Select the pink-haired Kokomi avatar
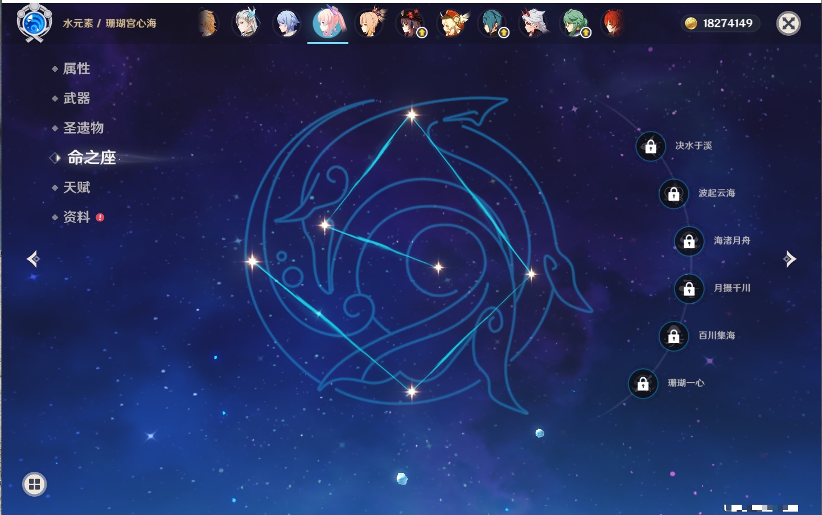 pyautogui.click(x=328, y=23)
